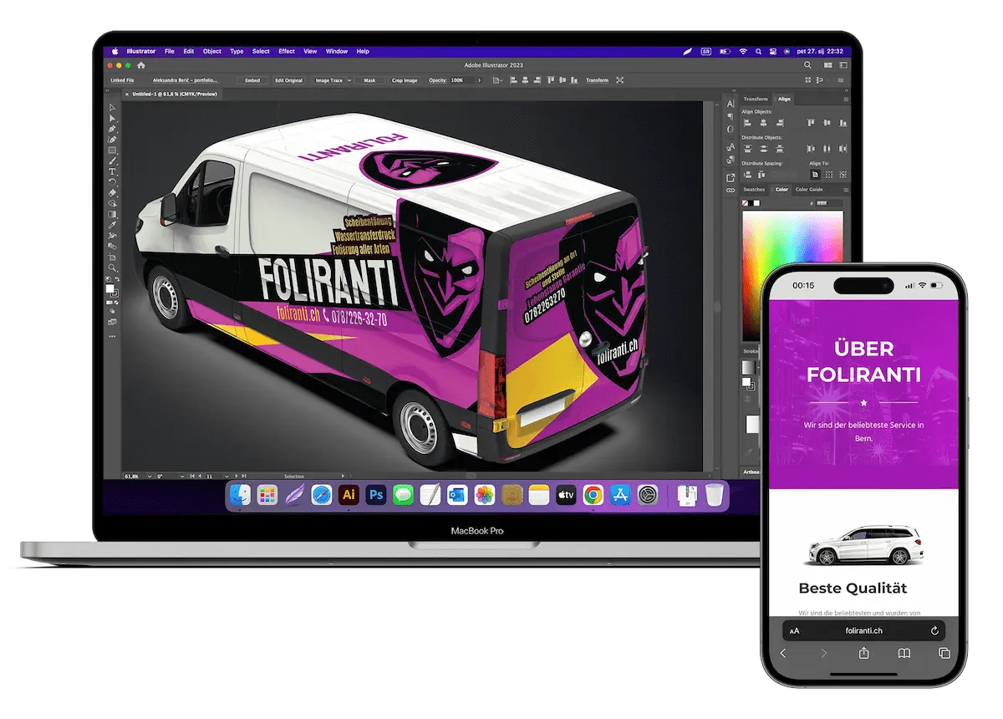The image size is (1003, 719).
Task: Open the Paragraph panel icon in collapsed dock
Action: tap(731, 116)
